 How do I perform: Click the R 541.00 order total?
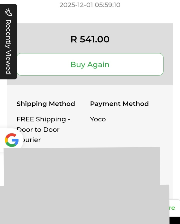click(x=90, y=39)
